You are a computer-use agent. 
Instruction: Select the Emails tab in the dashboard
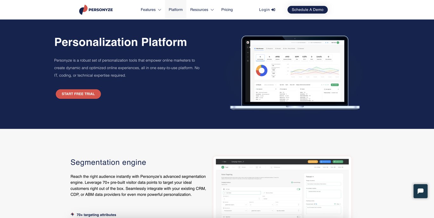278,49
